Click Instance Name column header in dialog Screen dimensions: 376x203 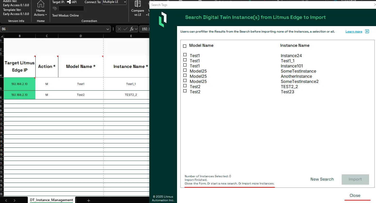(295, 45)
